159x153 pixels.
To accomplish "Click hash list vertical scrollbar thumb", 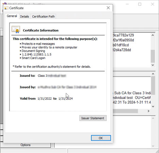I will [153, 56].
